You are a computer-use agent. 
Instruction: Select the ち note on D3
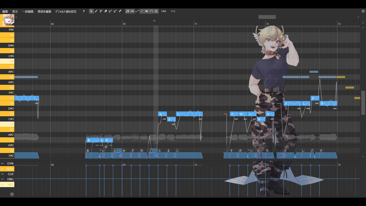[270, 114]
